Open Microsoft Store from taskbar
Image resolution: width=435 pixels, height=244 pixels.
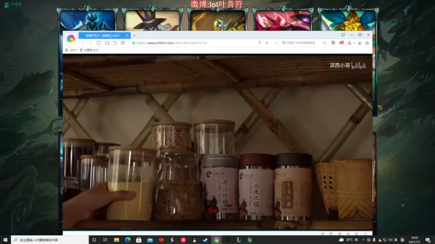click(139, 240)
